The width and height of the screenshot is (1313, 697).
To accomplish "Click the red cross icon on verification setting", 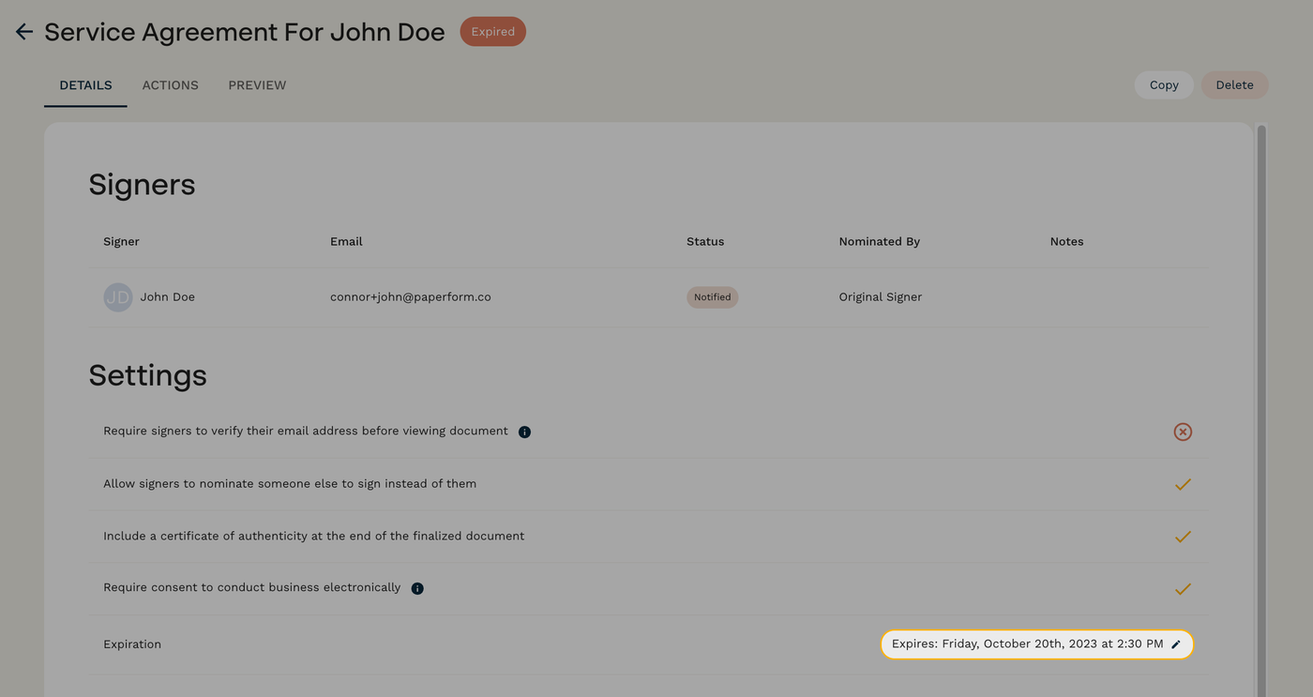I will [x=1182, y=432].
